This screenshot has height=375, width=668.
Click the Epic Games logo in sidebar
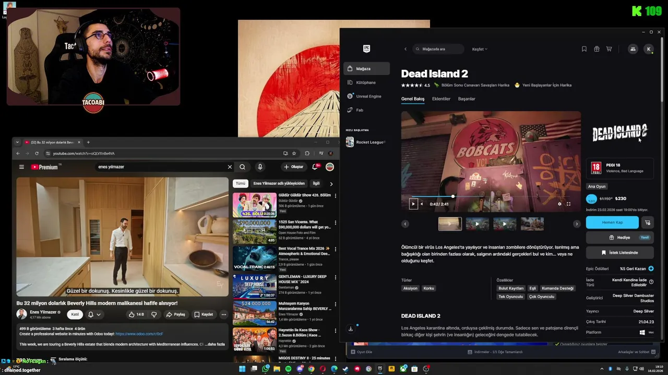coord(366,48)
